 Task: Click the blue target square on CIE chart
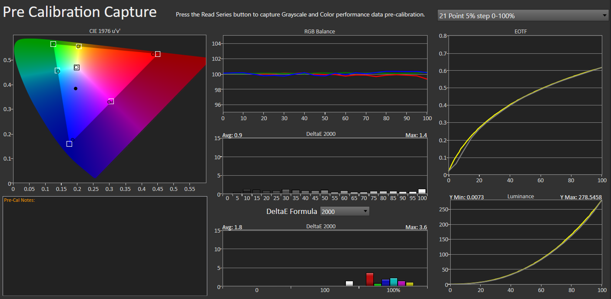(69, 144)
